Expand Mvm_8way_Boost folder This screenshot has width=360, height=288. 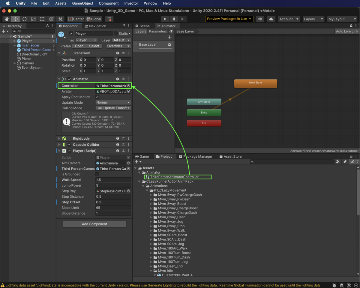click(151, 204)
